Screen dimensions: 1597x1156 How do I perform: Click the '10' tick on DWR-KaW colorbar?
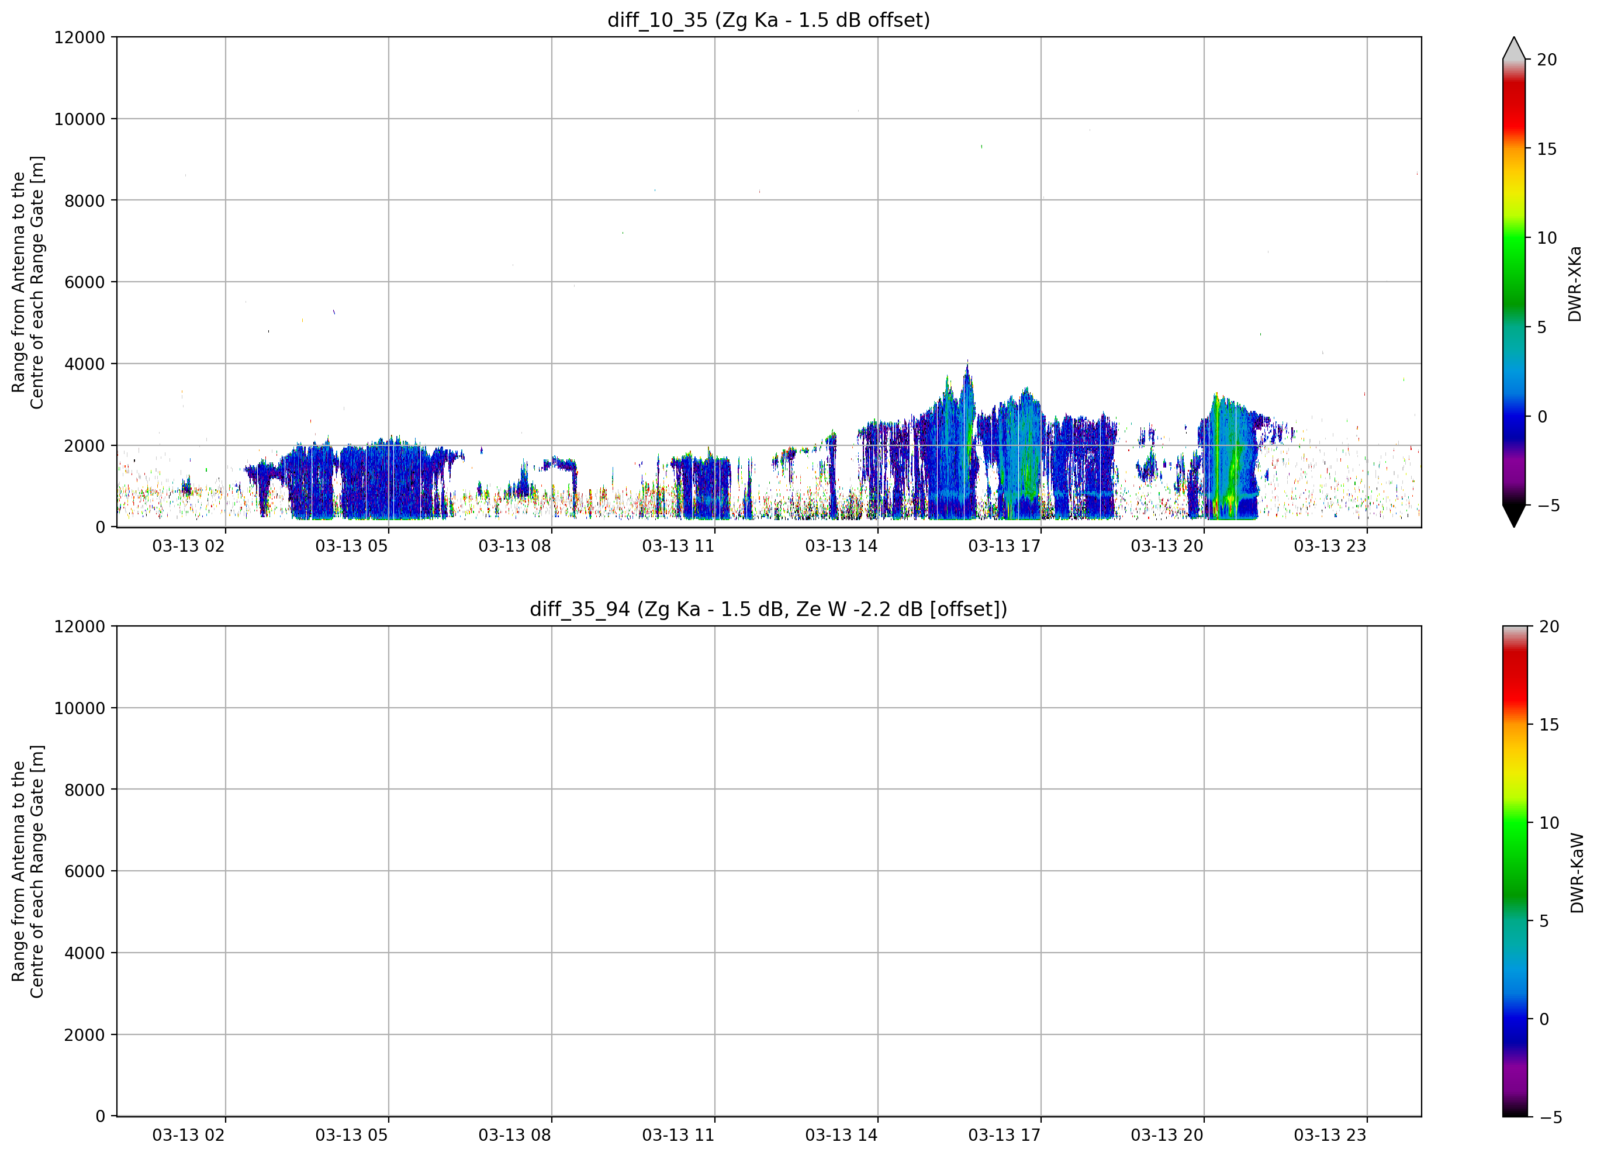(1548, 822)
